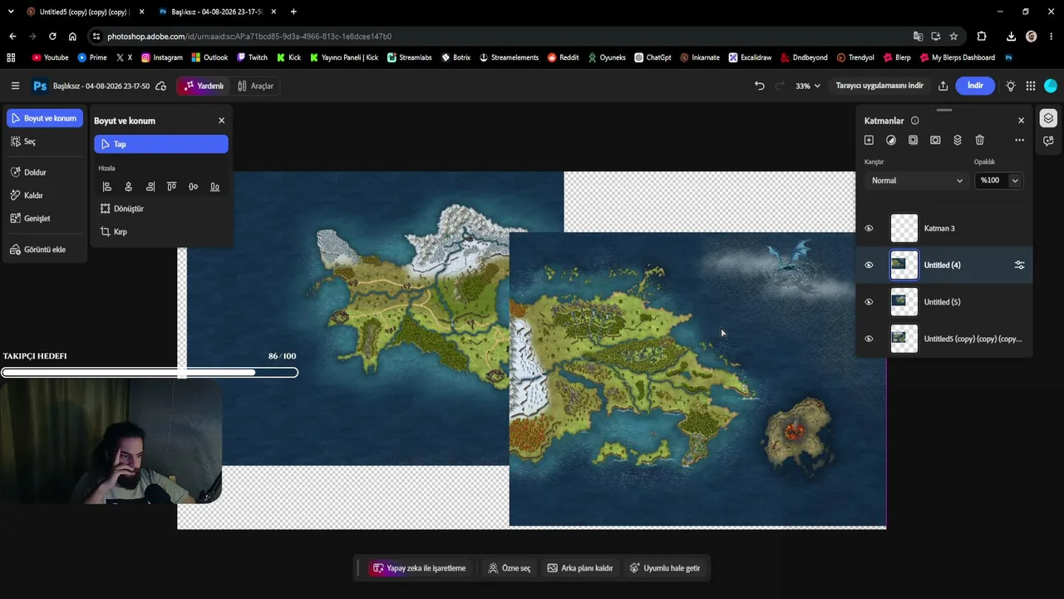Align layers to the top edge
Viewport: 1064px width, 599px height.
pyautogui.click(x=171, y=187)
